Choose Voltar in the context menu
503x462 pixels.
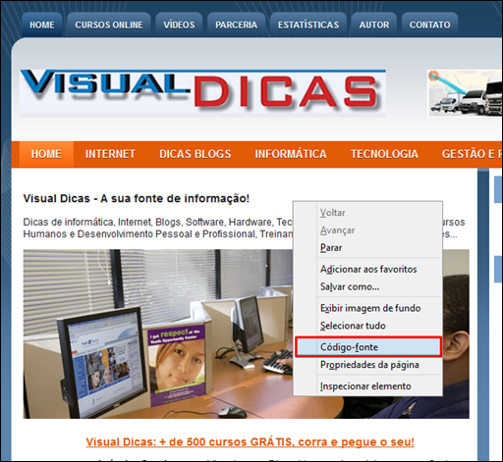(x=368, y=213)
